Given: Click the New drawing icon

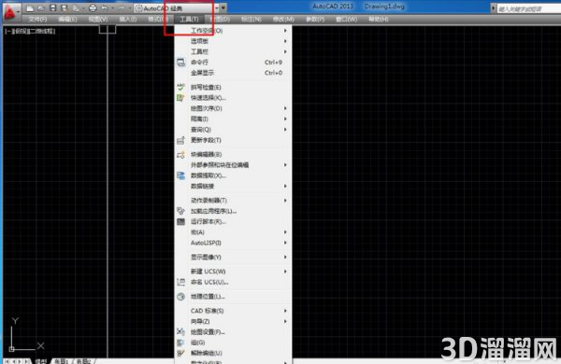Looking at the screenshot, I should (x=30, y=7).
